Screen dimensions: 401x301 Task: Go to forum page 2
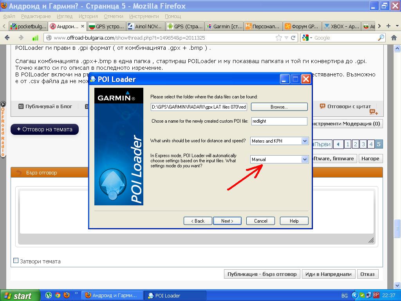coord(355,144)
